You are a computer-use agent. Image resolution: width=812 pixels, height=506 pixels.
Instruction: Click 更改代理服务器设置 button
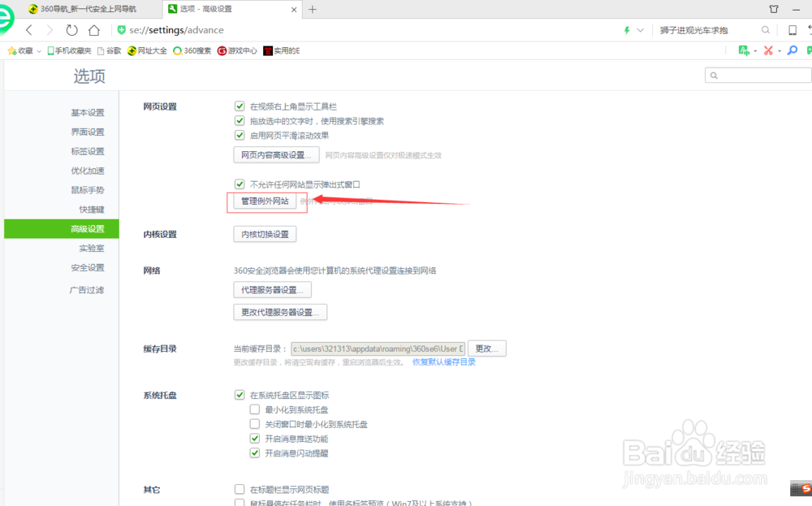280,313
